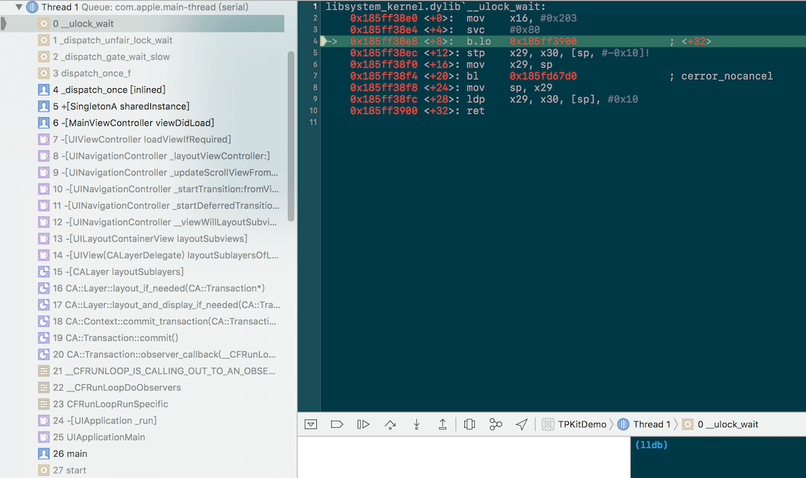Hide the debug area toggle button
This screenshot has width=806, height=478.
pos(311,424)
